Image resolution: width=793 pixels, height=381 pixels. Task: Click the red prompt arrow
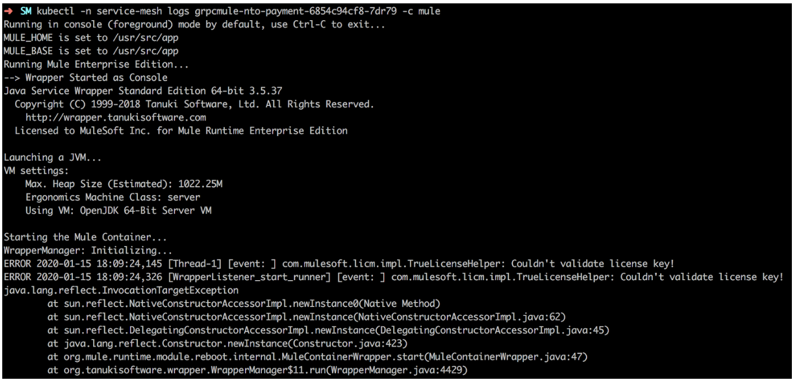[10, 11]
